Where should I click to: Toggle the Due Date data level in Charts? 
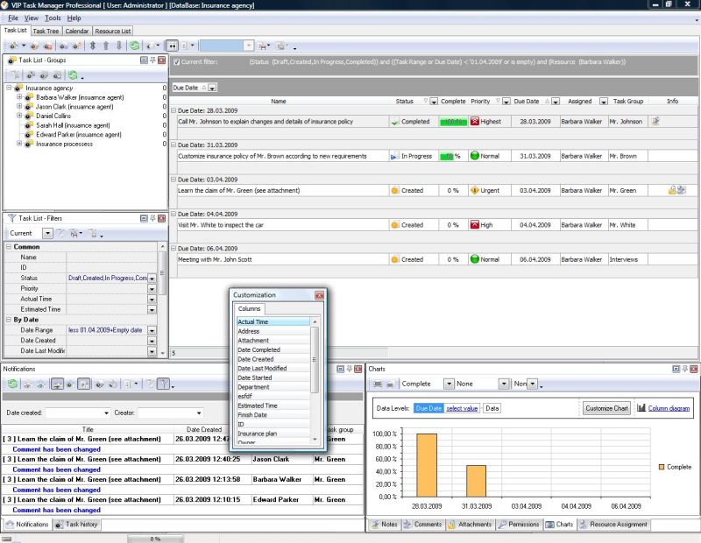pos(428,408)
